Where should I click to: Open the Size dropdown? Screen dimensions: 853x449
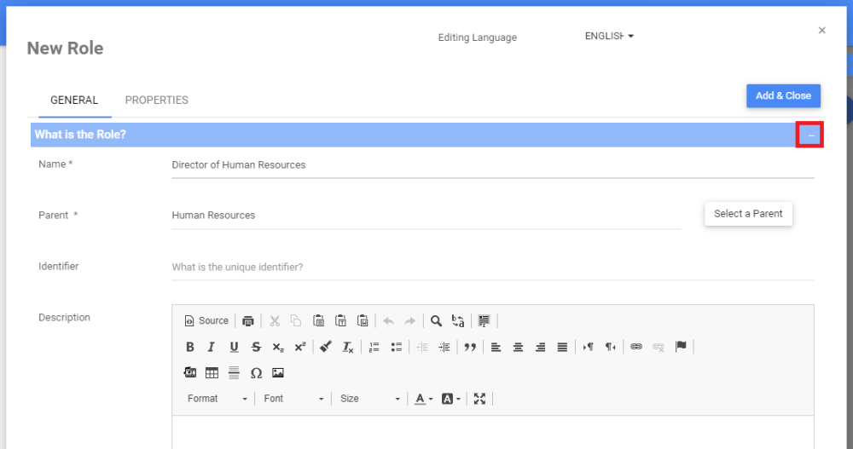click(x=369, y=399)
